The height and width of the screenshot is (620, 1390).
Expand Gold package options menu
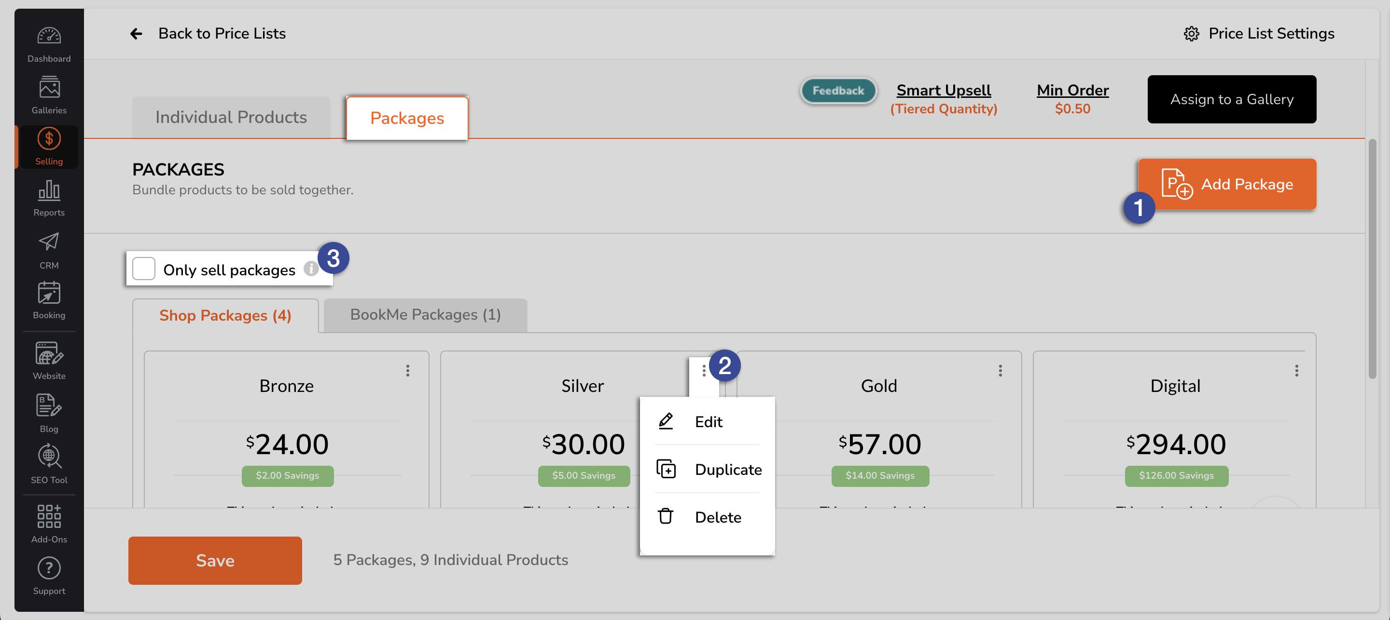pos(1000,370)
